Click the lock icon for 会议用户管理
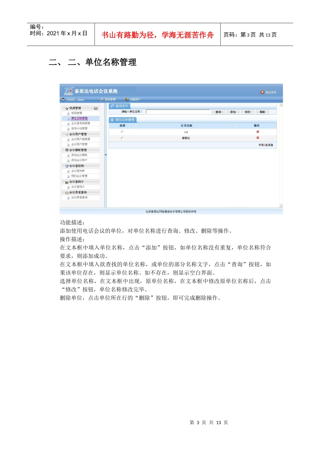The image size is (320, 452). click(67, 134)
